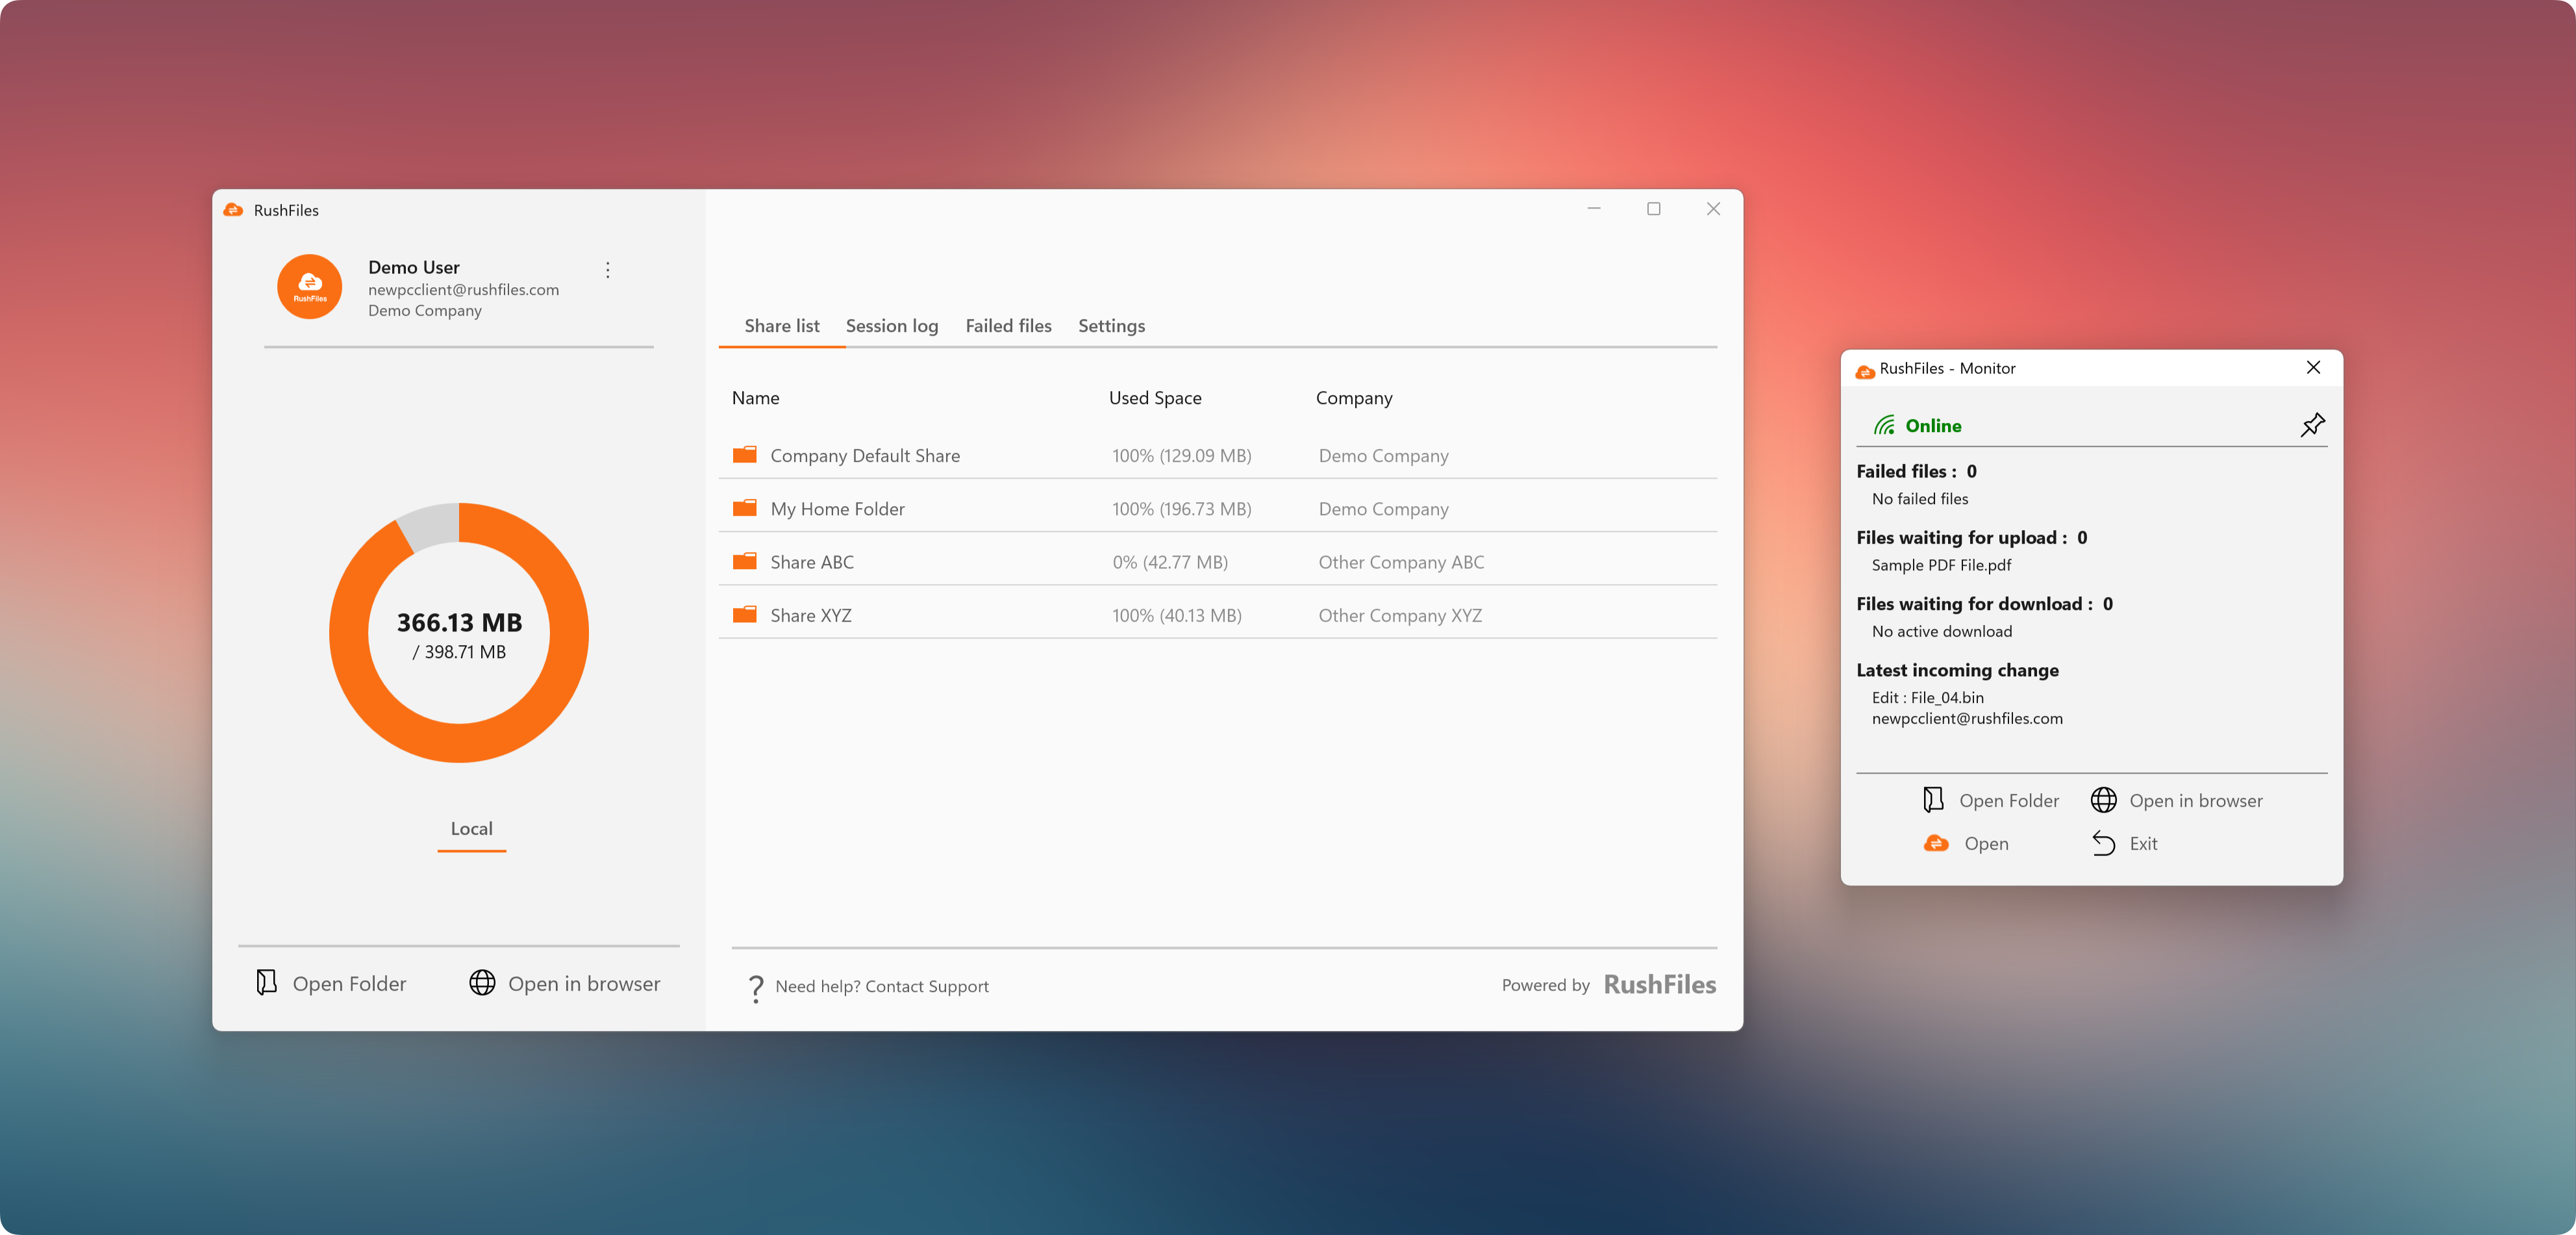Click the pin icon in Monitor window
The width and height of the screenshot is (2576, 1235).
(2312, 424)
